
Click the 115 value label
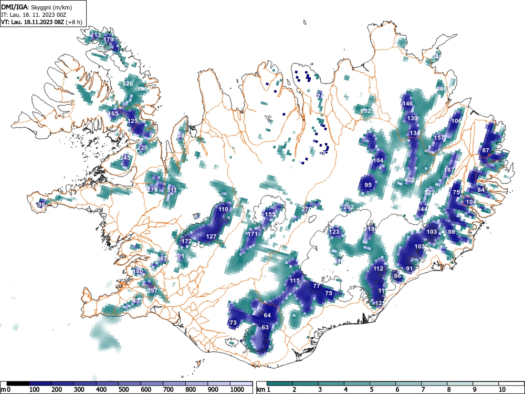[295, 281]
